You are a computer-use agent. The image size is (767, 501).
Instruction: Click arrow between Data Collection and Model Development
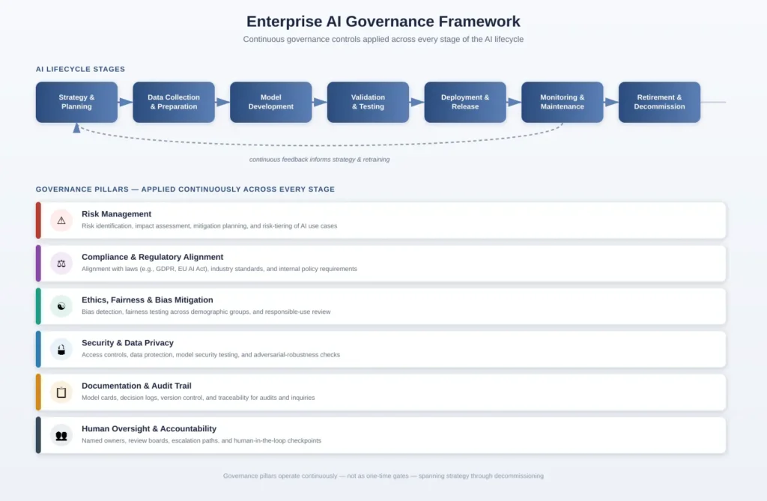pyautogui.click(x=222, y=102)
